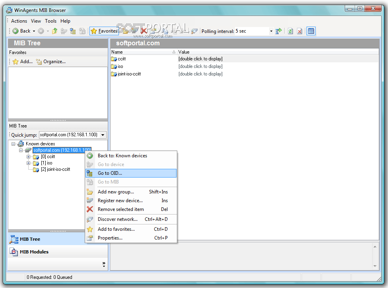This screenshot has height=288, width=388.
Task: Collapse the Known devices tree node
Action: (x=14, y=144)
